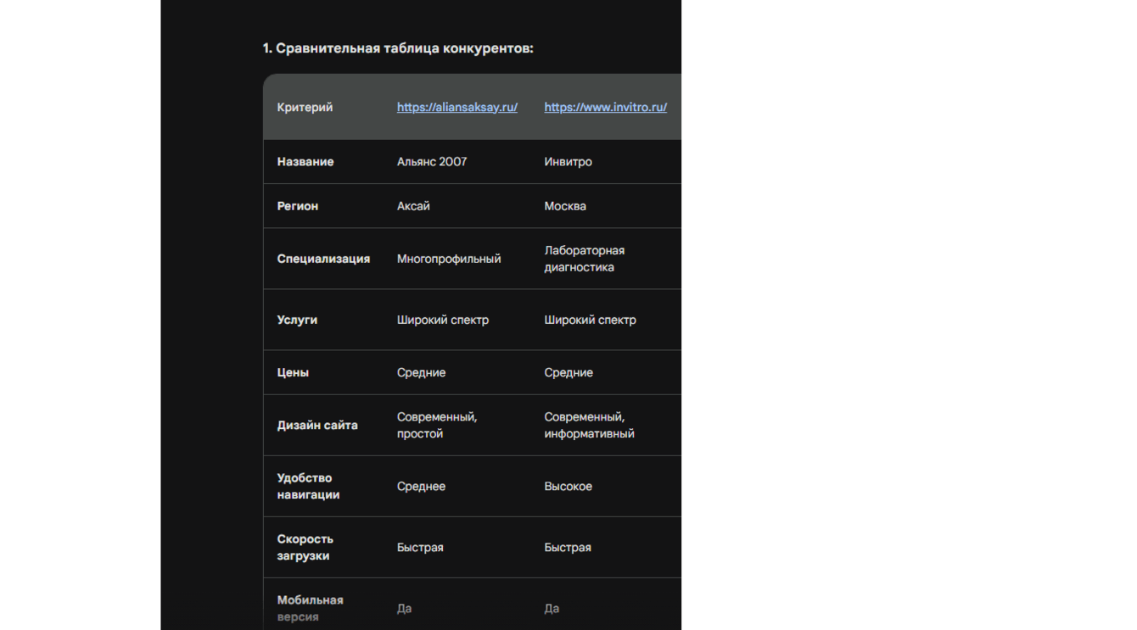Select the 'Специализация' row label
Image resolution: width=1137 pixels, height=630 pixels.
click(x=323, y=259)
